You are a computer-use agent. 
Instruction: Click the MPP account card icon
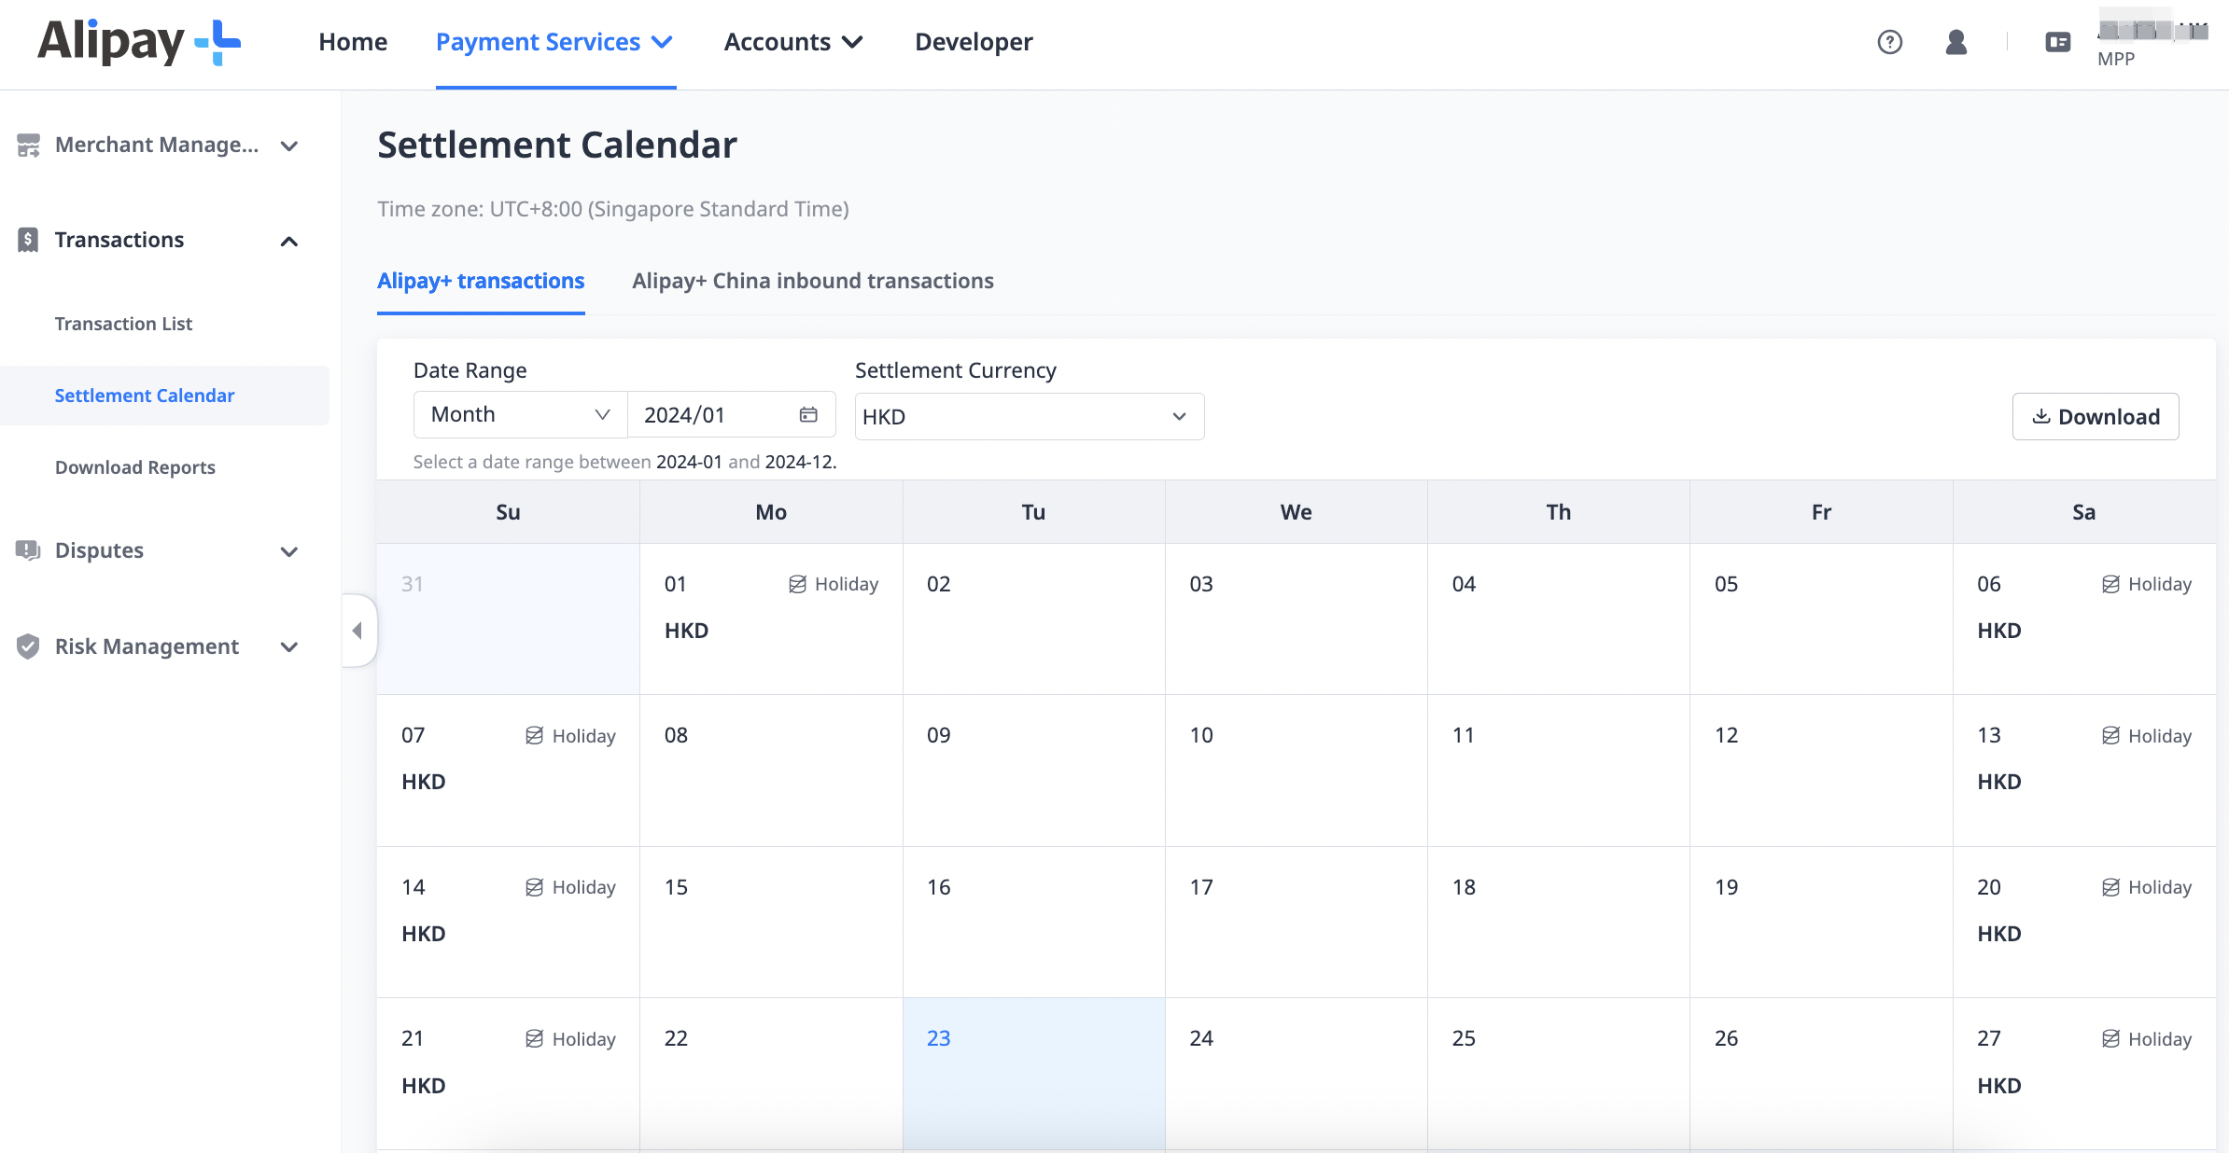(x=2057, y=42)
